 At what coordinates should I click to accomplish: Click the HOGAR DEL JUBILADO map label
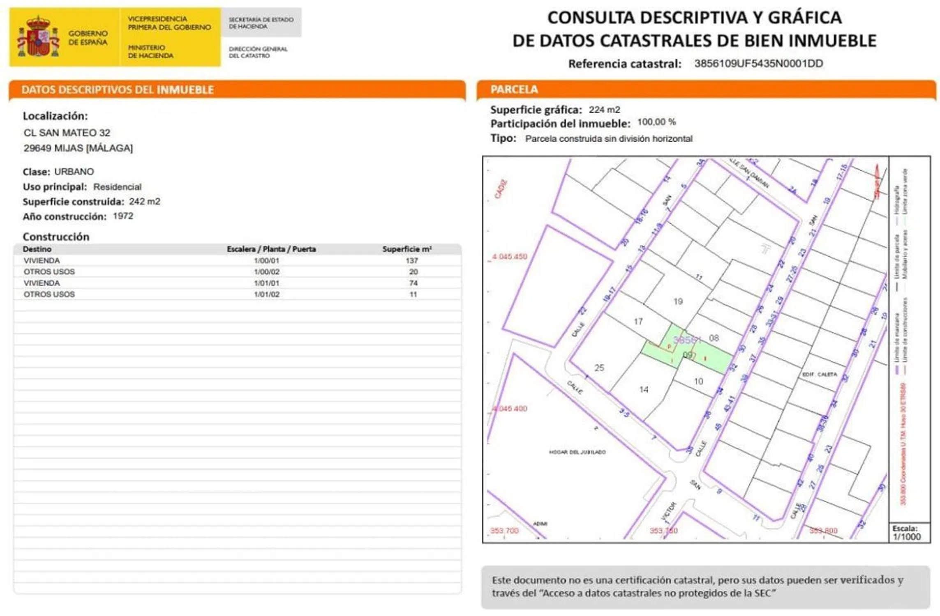coord(577,452)
